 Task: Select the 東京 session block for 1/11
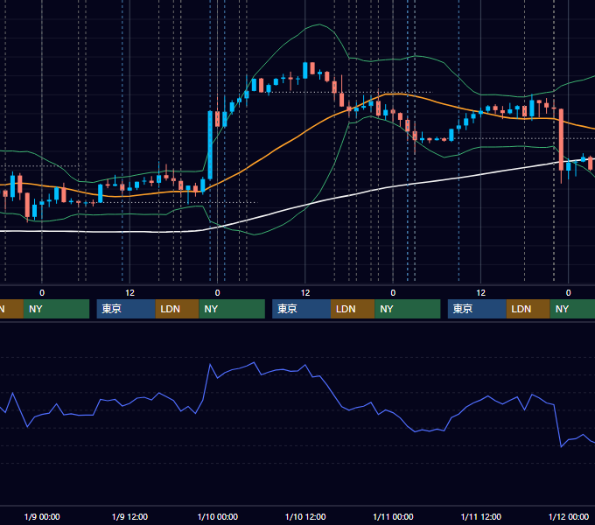click(478, 309)
